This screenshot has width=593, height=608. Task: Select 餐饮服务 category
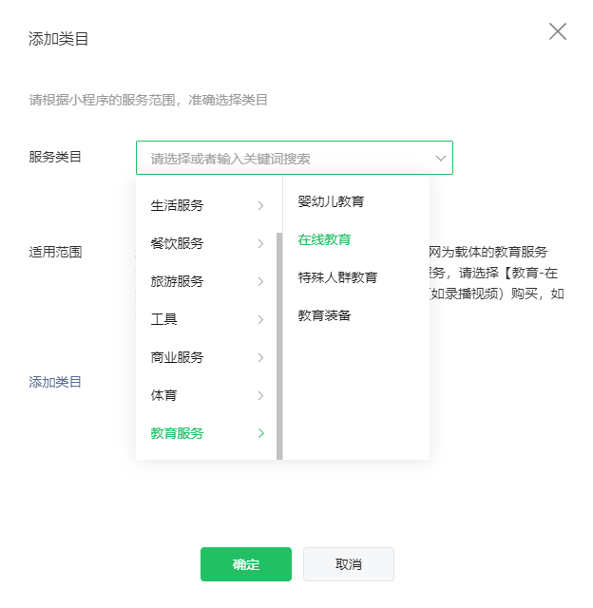click(178, 243)
